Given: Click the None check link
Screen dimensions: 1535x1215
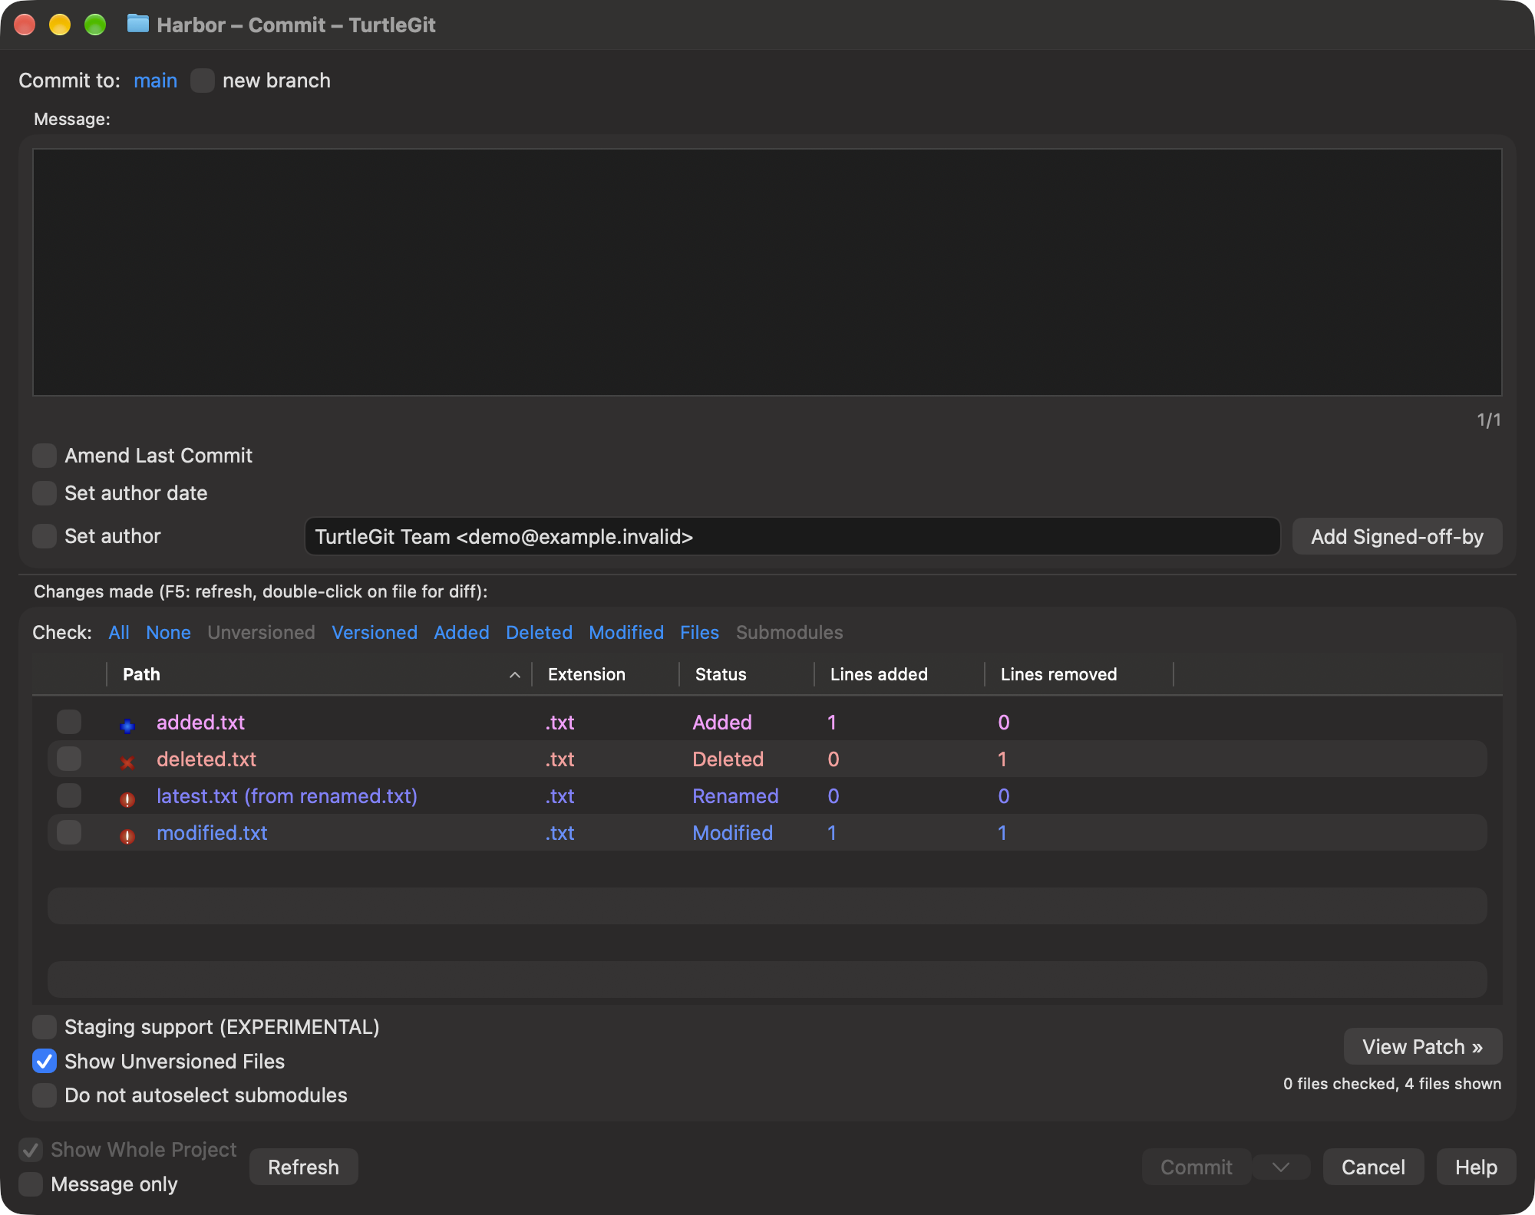Looking at the screenshot, I should (x=168, y=633).
